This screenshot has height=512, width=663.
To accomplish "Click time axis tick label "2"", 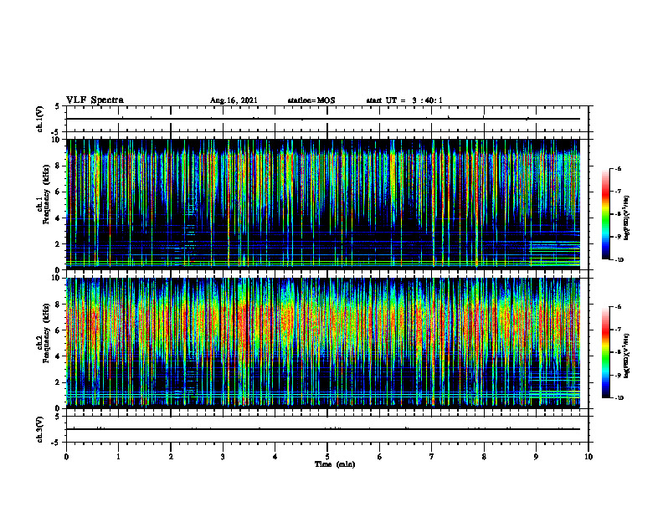I will tap(171, 457).
